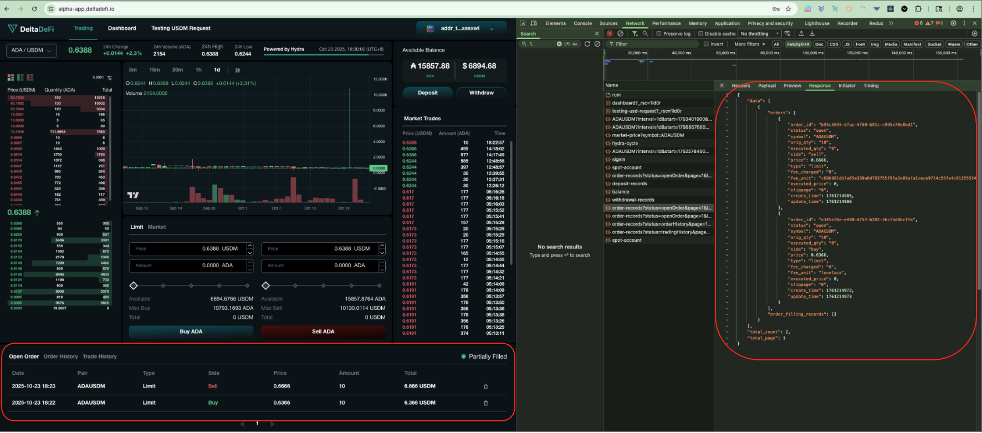Switch to the Order History tab
The width and height of the screenshot is (982, 433).
click(x=60, y=356)
